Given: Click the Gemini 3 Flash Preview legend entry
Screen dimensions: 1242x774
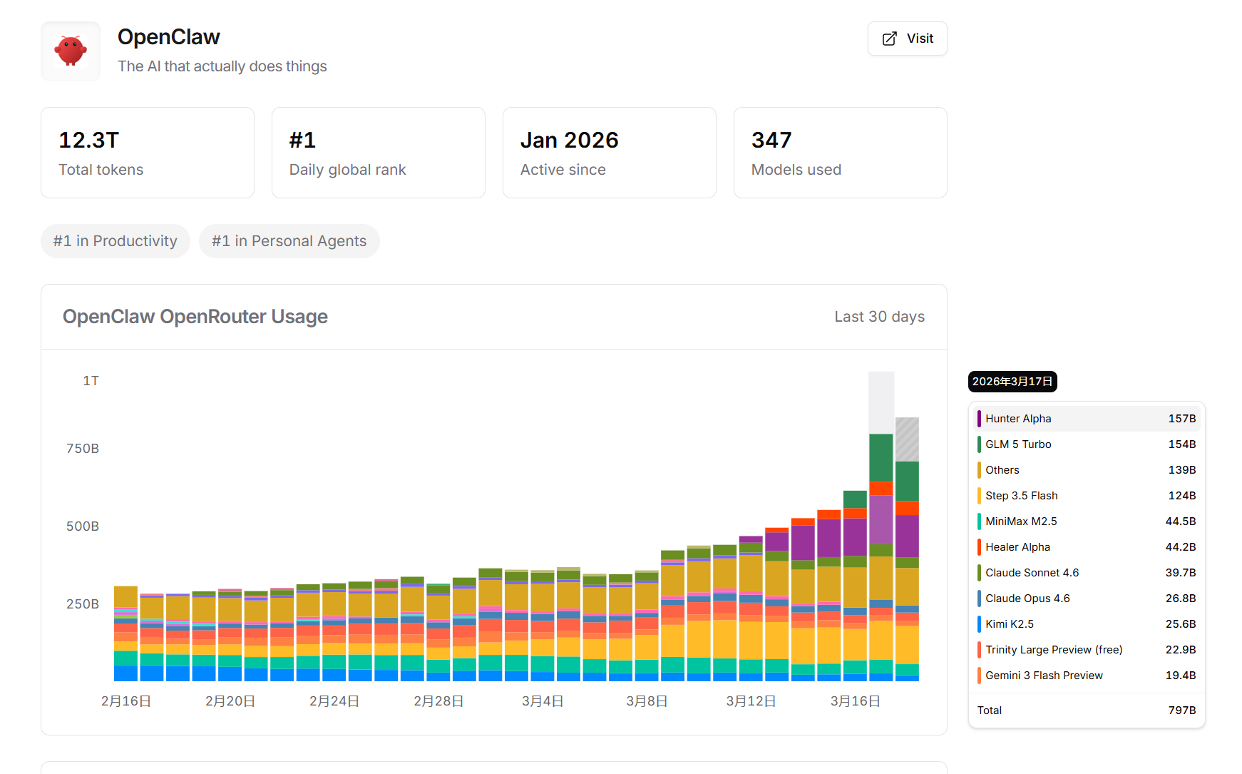Looking at the screenshot, I should click(1087, 676).
